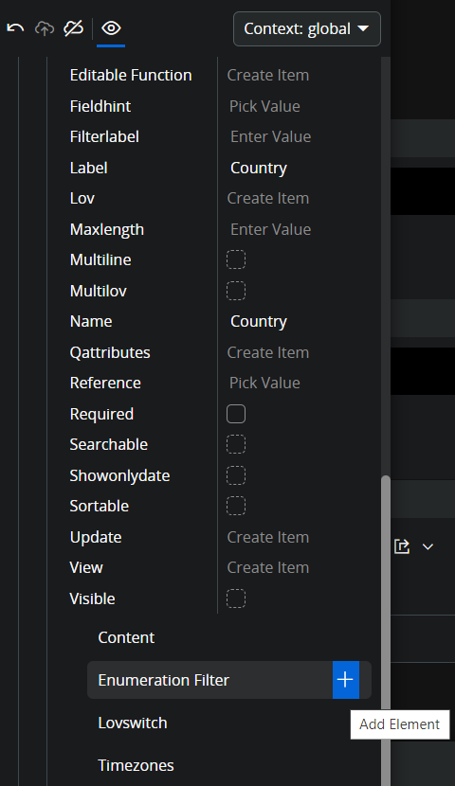Screen dimensions: 455x786
Task: Open the Fieldhint Pick Value selector
Action: point(264,106)
